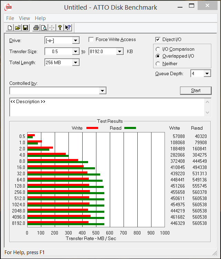Activate the context help pointer icon
Image resolution: width=221 pixels, height=259 pixels.
(x=68, y=28)
